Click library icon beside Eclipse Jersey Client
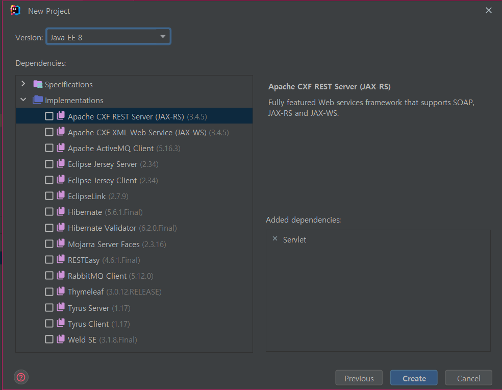502x390 pixels. click(x=61, y=180)
